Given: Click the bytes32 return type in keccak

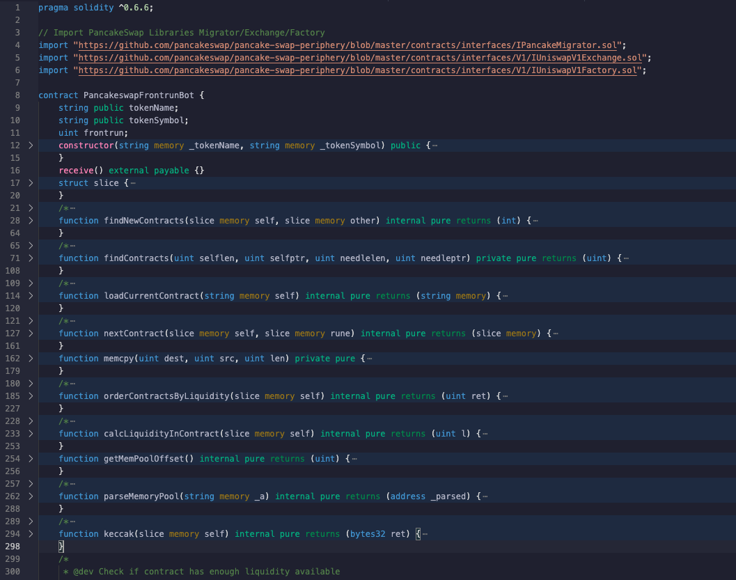Looking at the screenshot, I should [x=368, y=534].
